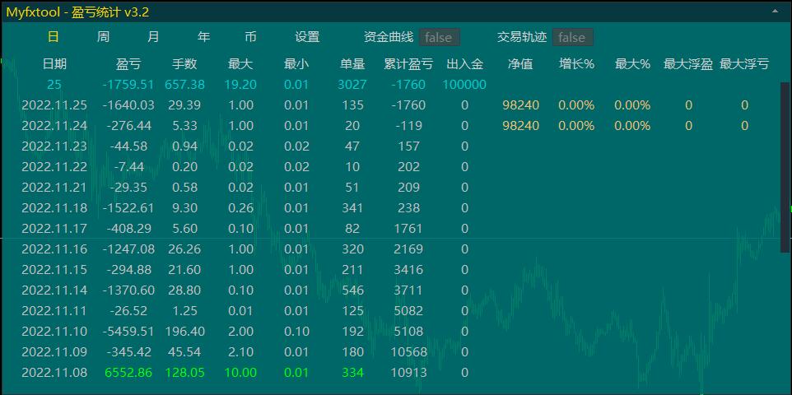Click the 手数 column header
The image size is (792, 395).
point(184,64)
